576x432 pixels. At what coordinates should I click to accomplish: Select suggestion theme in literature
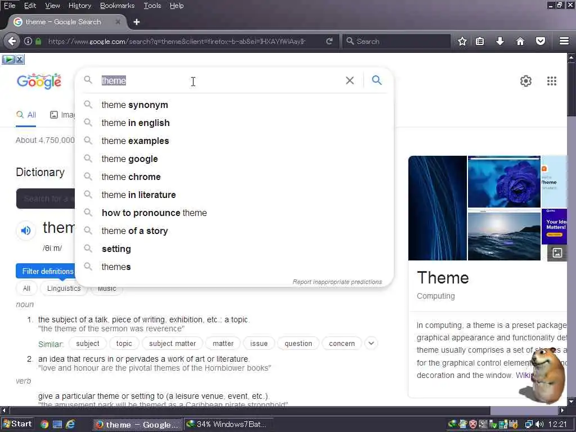tap(234, 195)
